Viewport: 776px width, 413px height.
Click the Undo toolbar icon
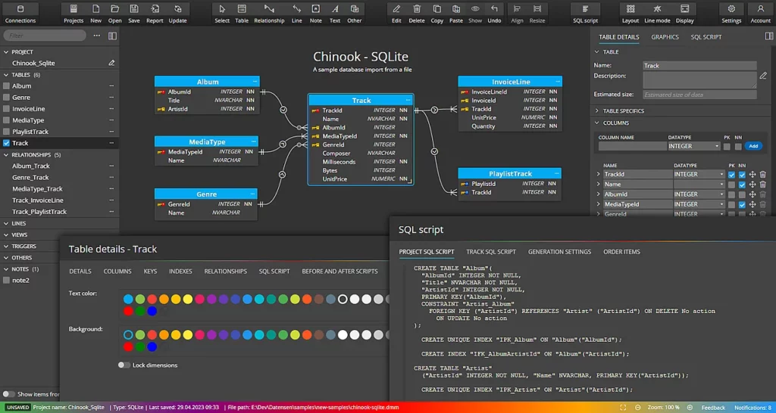pyautogui.click(x=494, y=14)
